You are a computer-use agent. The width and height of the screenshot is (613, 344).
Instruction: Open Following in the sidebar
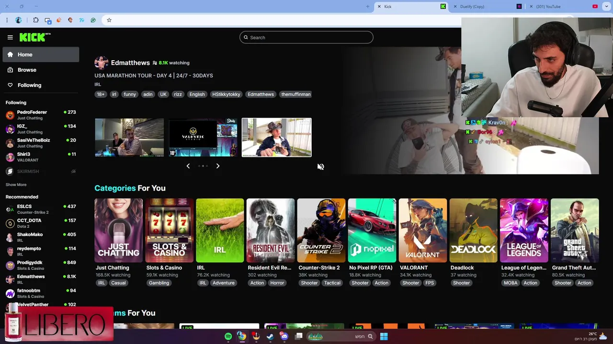[41, 85]
